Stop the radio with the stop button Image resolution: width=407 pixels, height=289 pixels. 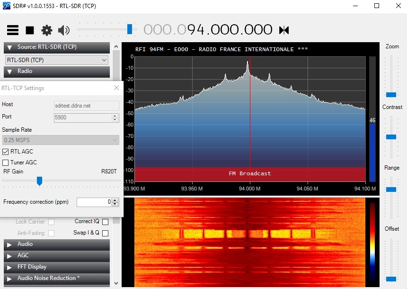pyautogui.click(x=30, y=30)
